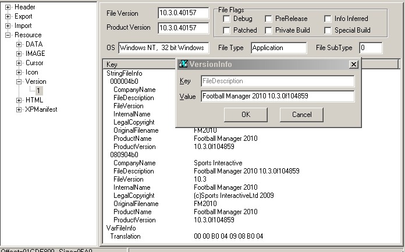Viewport: 405px width, 252px height.
Task: Expand the Export tree node
Action: coord(8,16)
